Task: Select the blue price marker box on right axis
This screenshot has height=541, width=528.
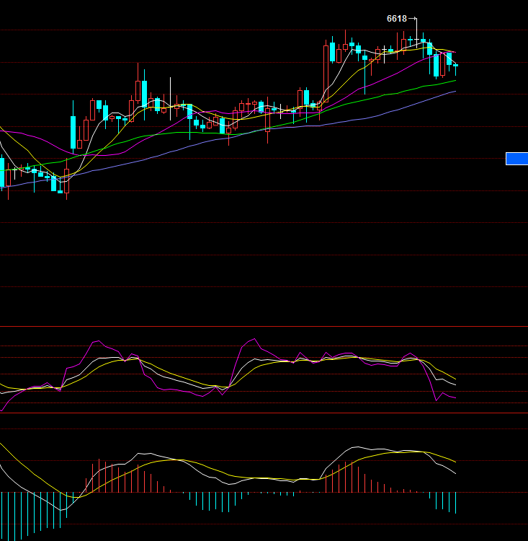Action: tap(516, 159)
